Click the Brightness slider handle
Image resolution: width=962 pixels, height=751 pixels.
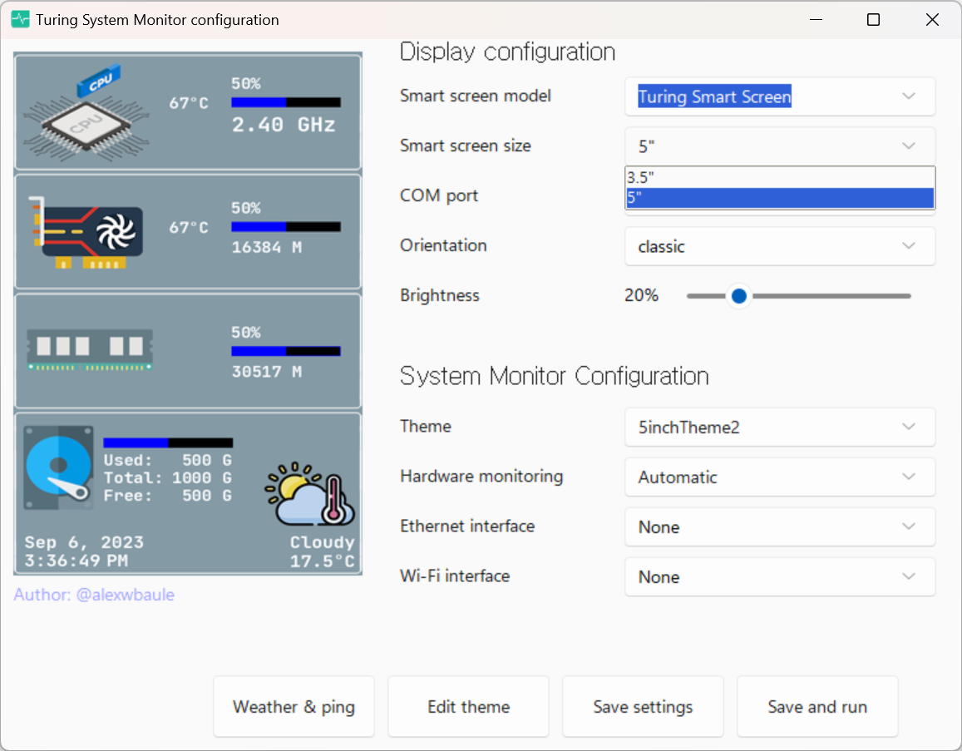click(739, 295)
